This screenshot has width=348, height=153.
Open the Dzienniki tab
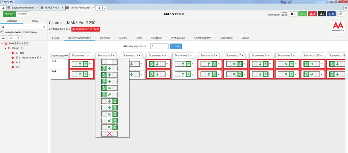pyautogui.click(x=105, y=38)
